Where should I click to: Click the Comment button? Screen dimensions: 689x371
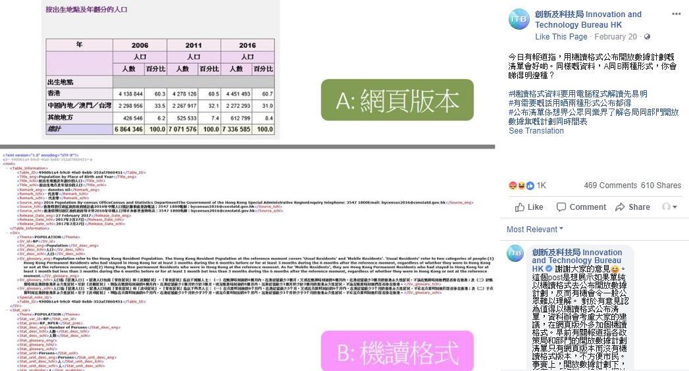coord(581,207)
